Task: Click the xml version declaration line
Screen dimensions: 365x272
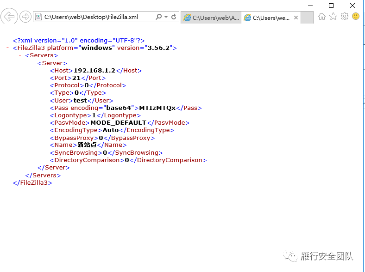Action: 79,40
